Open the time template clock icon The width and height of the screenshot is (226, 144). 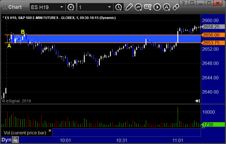(x=119, y=7)
